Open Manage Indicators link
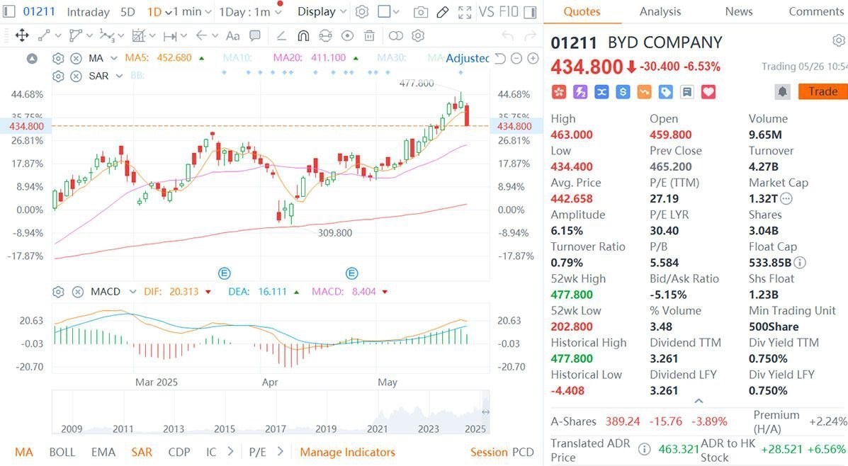The height and width of the screenshot is (466, 848). [347, 452]
